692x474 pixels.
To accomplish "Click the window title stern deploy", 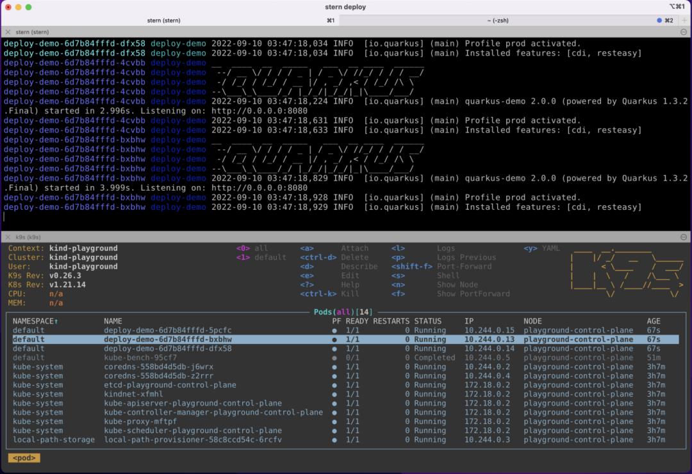I will coord(345,7).
